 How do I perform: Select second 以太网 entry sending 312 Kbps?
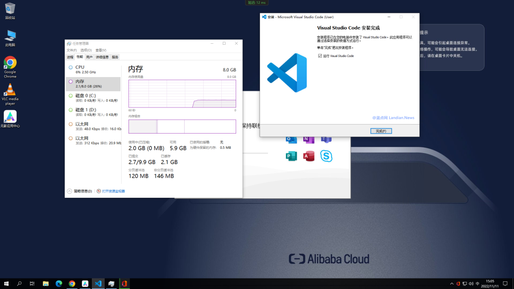pyautogui.click(x=93, y=140)
